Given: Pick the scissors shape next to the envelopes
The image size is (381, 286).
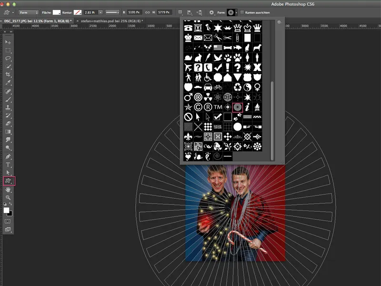Looking at the screenshot, I should [x=218, y=38].
